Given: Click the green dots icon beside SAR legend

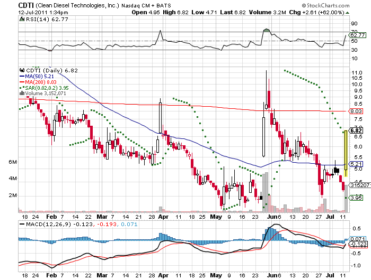Looking at the screenshot, I should click(x=22, y=88).
